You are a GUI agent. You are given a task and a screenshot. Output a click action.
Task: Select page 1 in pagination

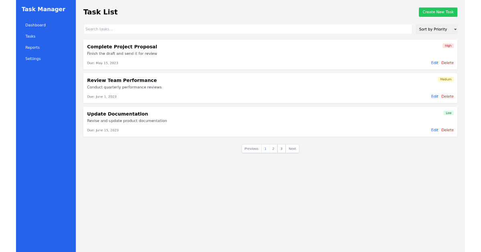[265, 149]
